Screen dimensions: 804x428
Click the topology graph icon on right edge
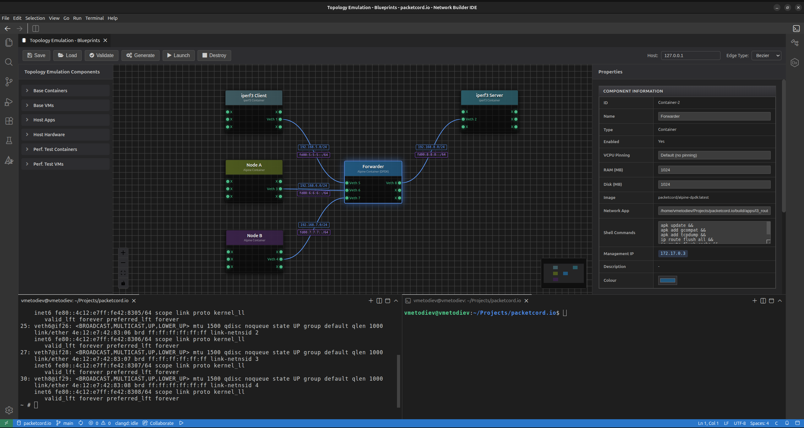[x=795, y=42]
